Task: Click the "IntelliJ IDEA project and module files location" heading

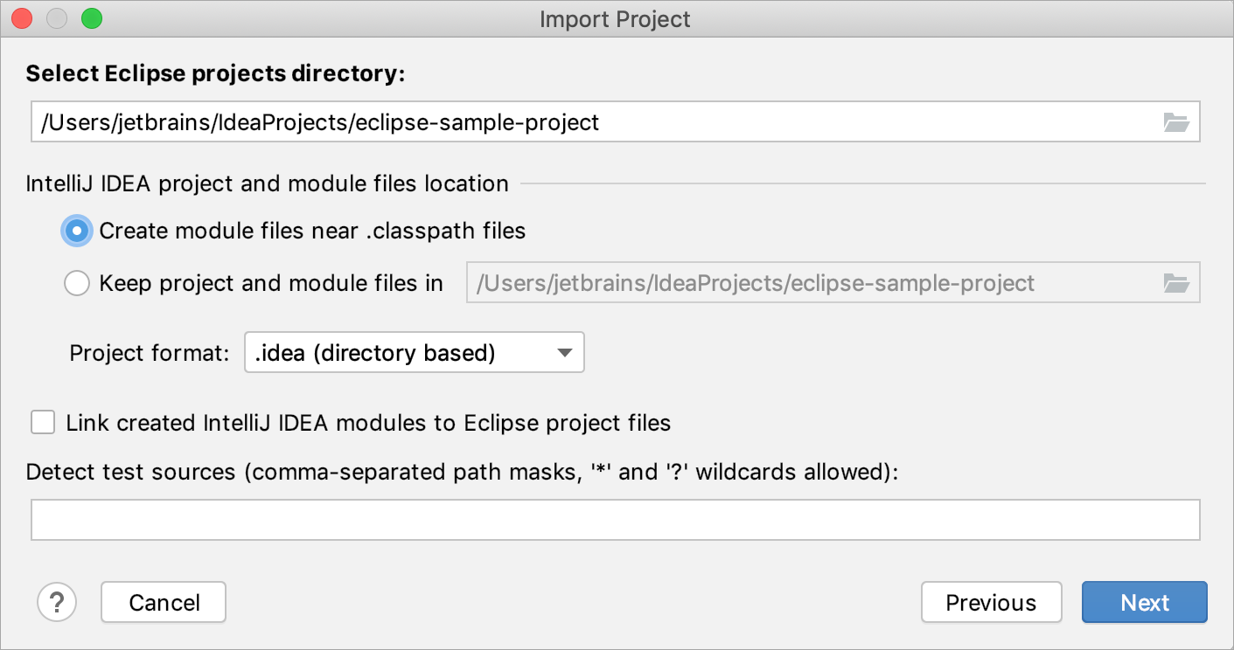Action: pyautogui.click(x=267, y=184)
